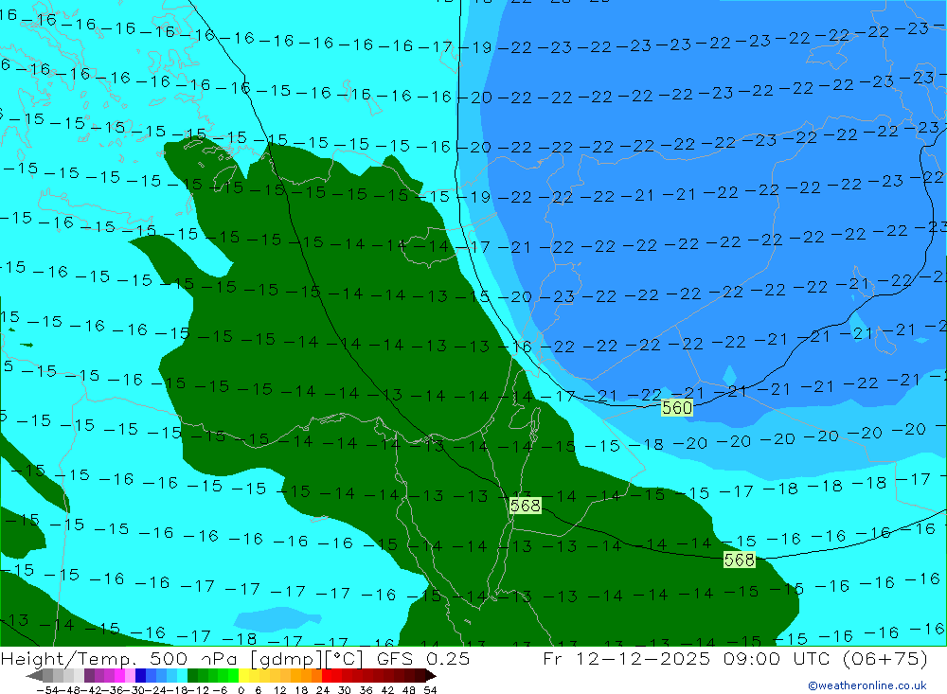The width and height of the screenshot is (947, 694).
Task: Click the 568 label on the lower-right contour
Action: [x=740, y=560]
